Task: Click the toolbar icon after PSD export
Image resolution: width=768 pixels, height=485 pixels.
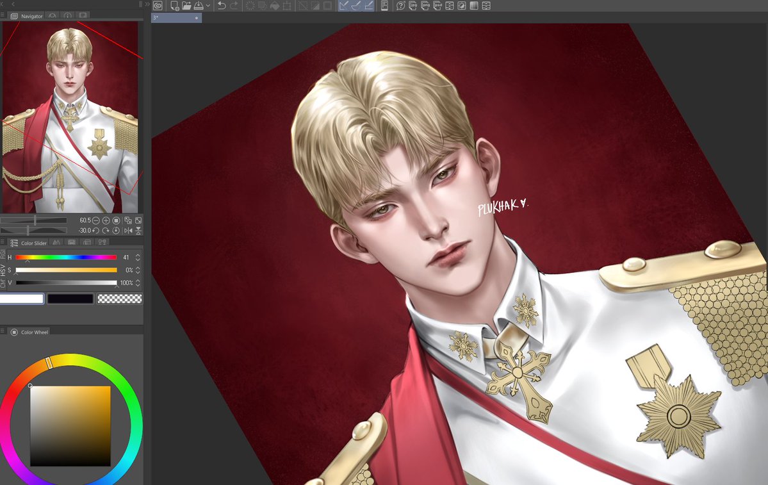Action: click(x=450, y=6)
